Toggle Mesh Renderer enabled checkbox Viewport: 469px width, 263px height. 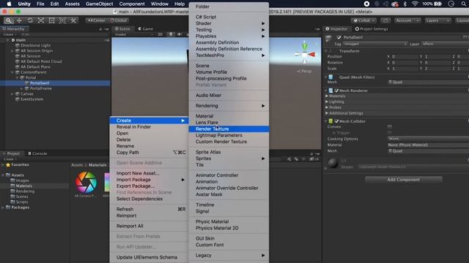(x=336, y=91)
